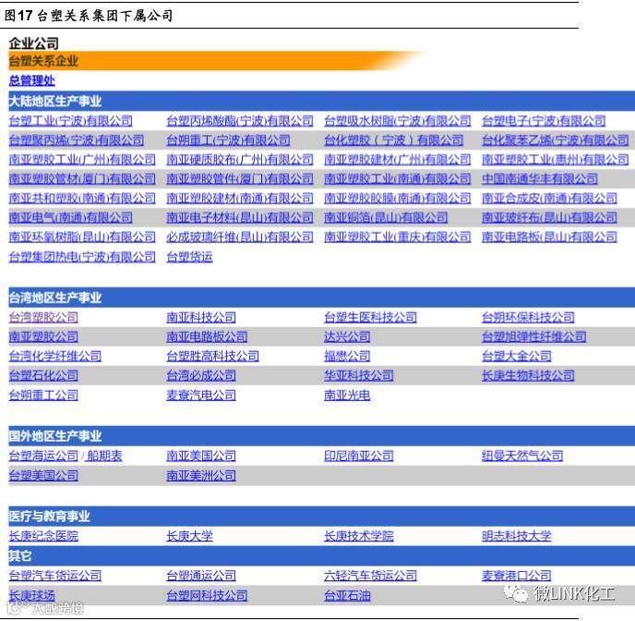
Task: Visit 台塑电子(宁波)有限公司 link
Action: 544,121
